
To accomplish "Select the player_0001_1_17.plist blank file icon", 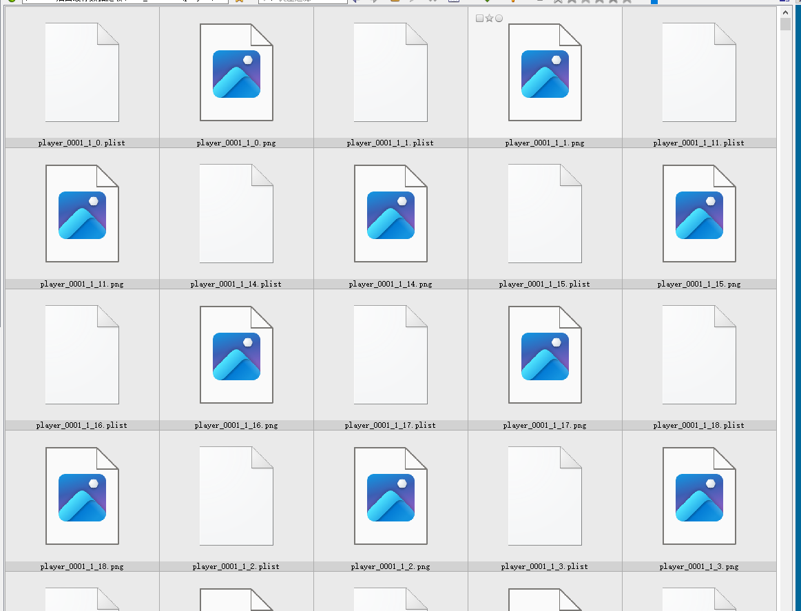I will click(391, 355).
